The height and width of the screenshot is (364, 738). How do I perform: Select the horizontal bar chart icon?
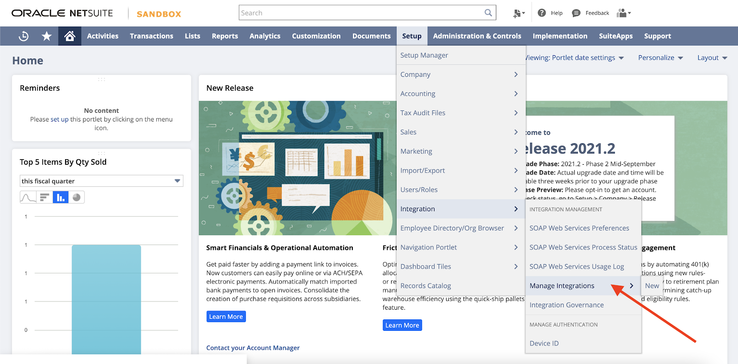(x=44, y=197)
